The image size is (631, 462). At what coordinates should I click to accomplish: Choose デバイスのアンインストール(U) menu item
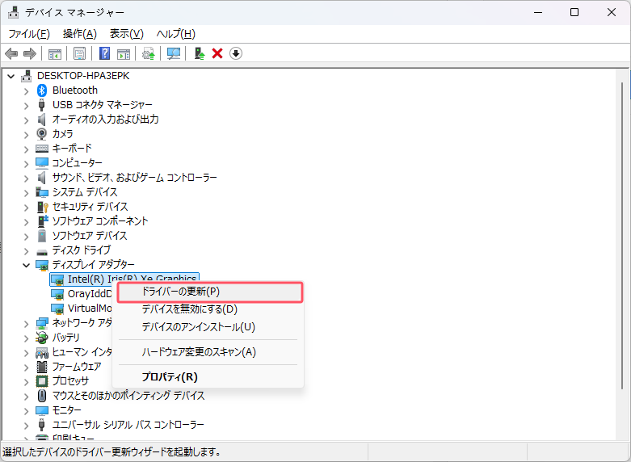[208, 327]
